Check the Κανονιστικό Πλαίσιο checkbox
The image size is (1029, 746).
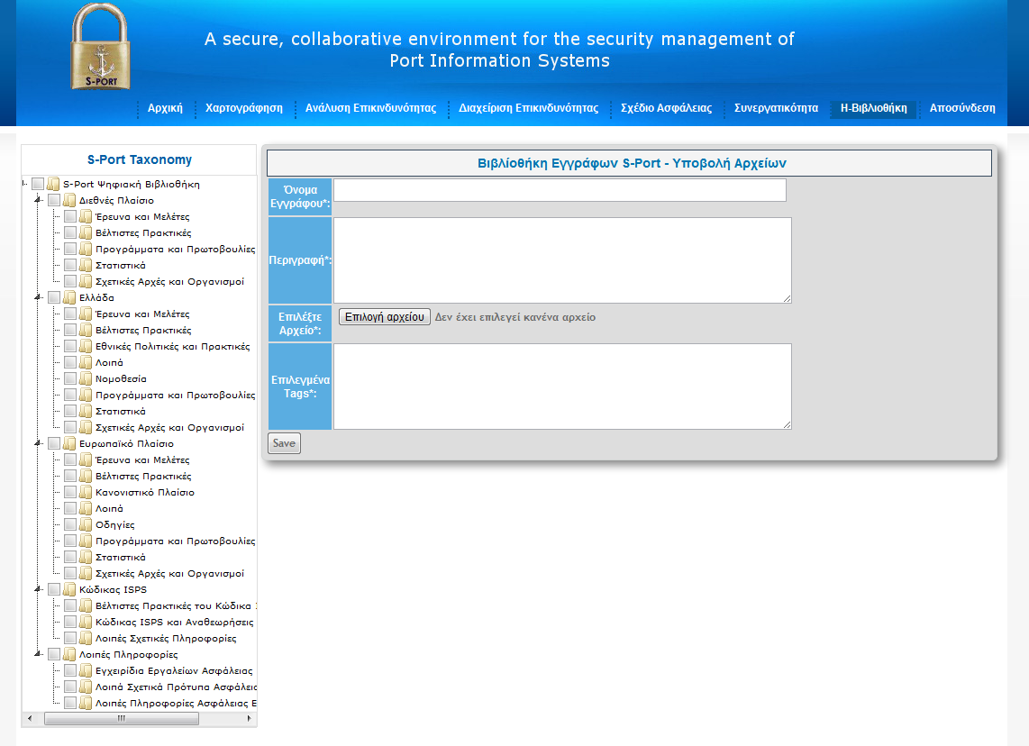(x=70, y=492)
